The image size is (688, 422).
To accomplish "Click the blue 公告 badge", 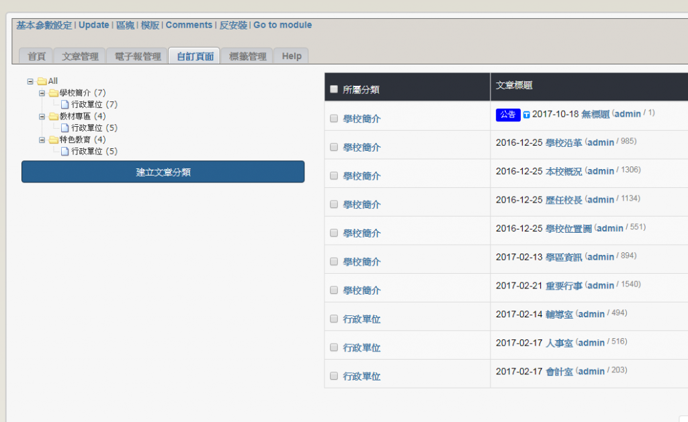I will pyautogui.click(x=508, y=115).
